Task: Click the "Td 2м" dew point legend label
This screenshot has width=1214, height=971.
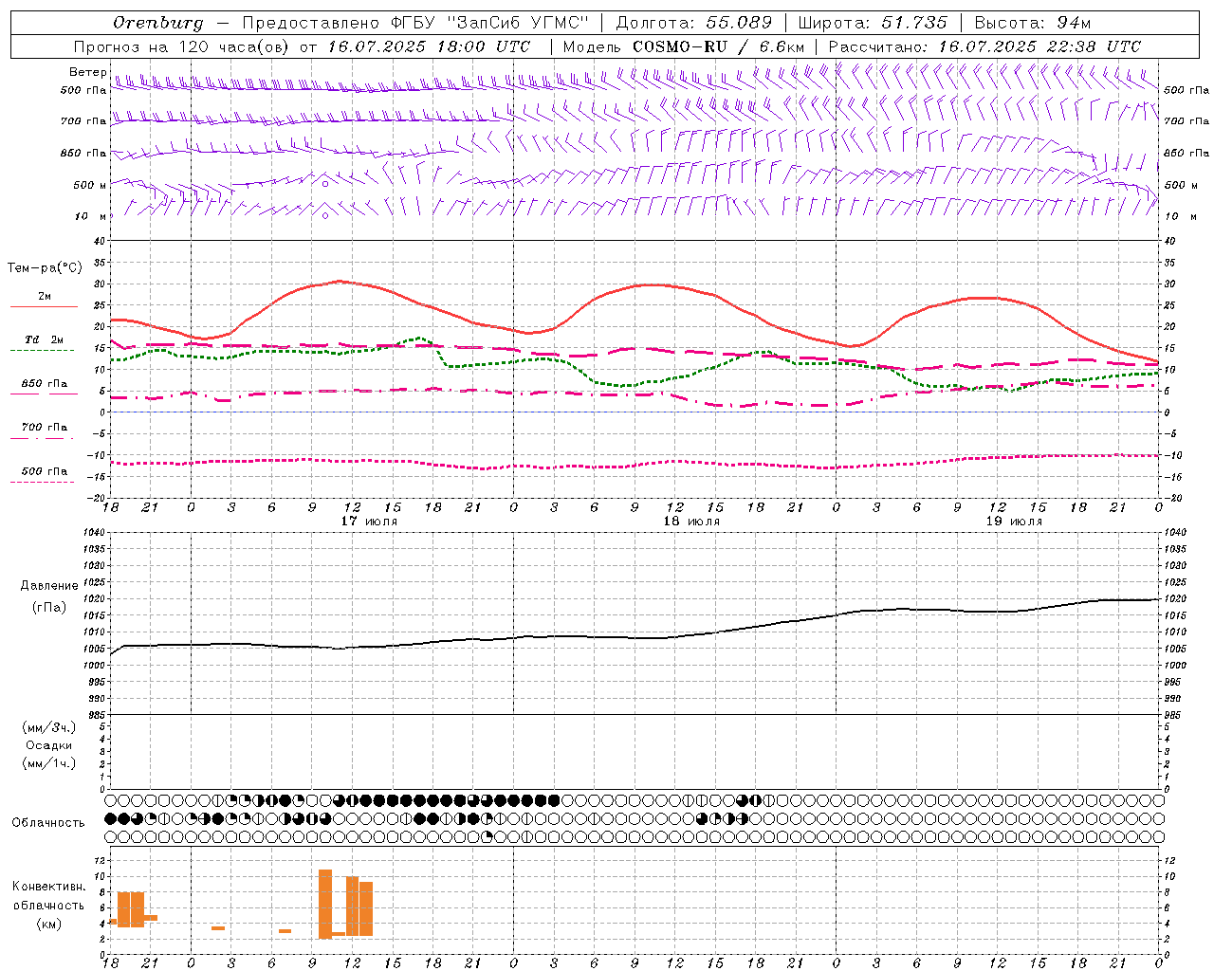Action: [45, 339]
